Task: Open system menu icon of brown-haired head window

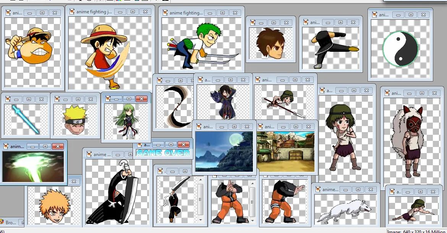Action: [253, 22]
